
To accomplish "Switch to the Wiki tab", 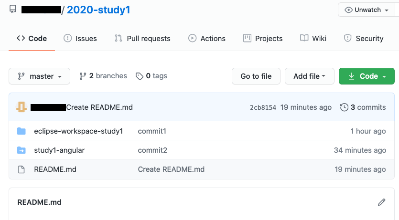I will pos(313,38).
